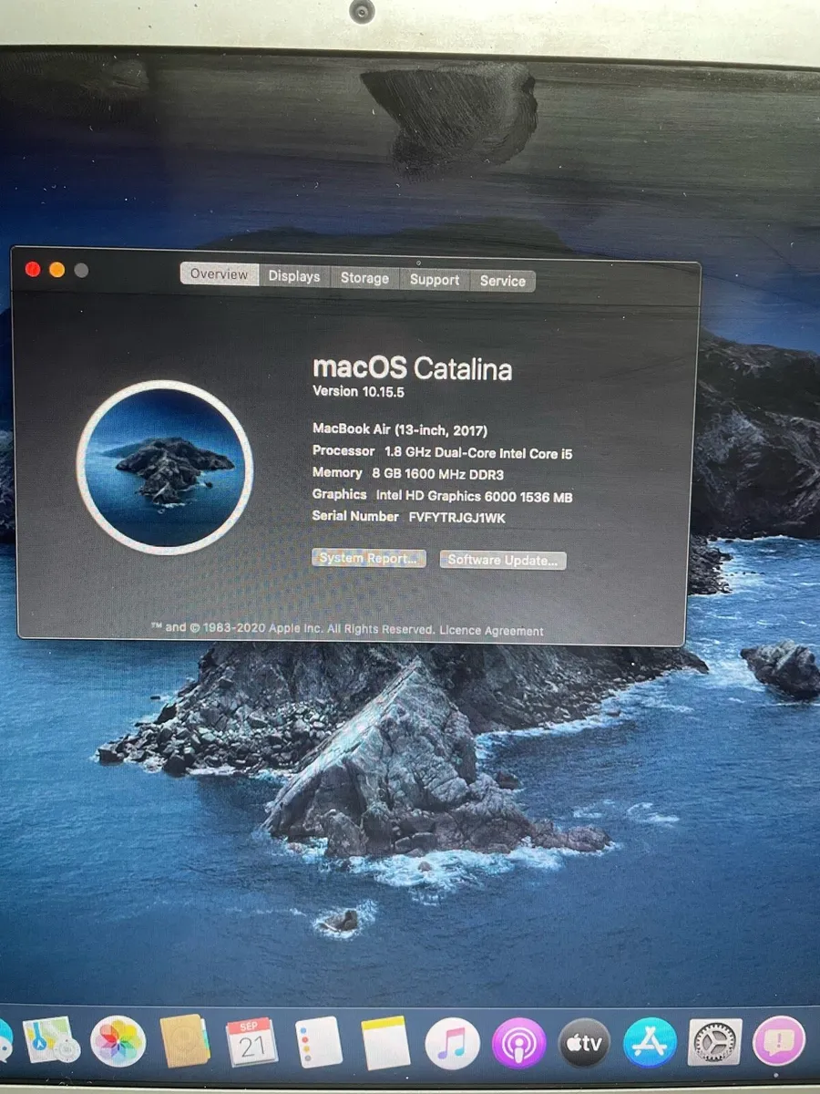The height and width of the screenshot is (1094, 820).
Task: Launch Music from the Dock
Action: click(452, 1042)
